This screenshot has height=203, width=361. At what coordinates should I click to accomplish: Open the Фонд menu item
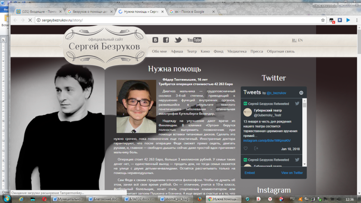[218, 51]
